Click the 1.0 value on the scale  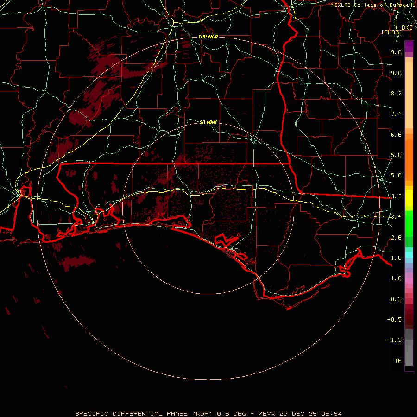396,278
